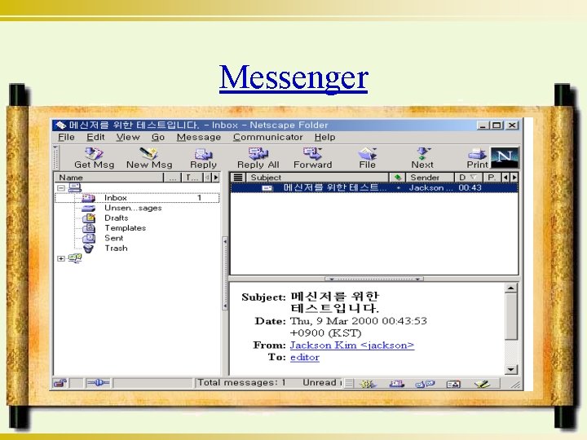Sort messages by Sender column header

pyautogui.click(x=430, y=178)
